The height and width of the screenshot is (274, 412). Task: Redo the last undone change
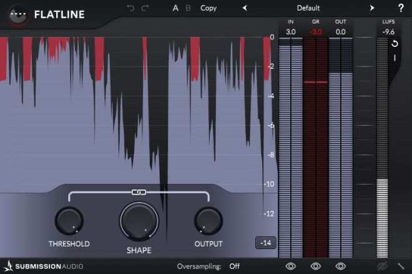click(145, 8)
